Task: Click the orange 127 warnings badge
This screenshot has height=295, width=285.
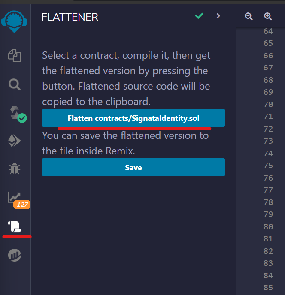Action: pos(22,205)
